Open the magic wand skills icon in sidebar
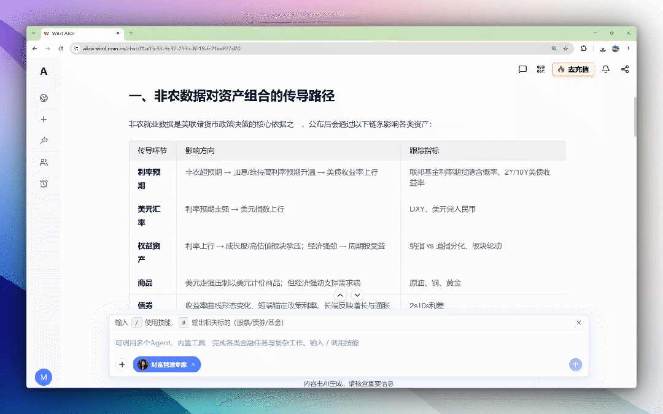The image size is (663, 414). pyautogui.click(x=44, y=140)
